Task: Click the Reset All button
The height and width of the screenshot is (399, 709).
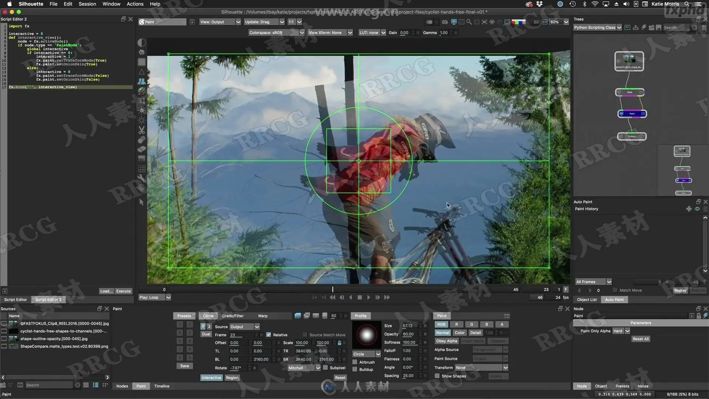Action: [640, 339]
